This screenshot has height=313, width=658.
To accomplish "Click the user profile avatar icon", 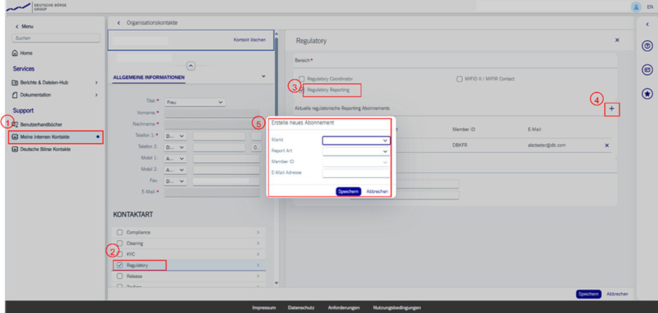I will pyautogui.click(x=635, y=6).
